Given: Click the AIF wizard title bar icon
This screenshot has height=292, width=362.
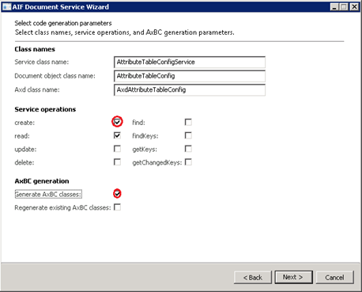Looking at the screenshot, I should [x=6, y=7].
